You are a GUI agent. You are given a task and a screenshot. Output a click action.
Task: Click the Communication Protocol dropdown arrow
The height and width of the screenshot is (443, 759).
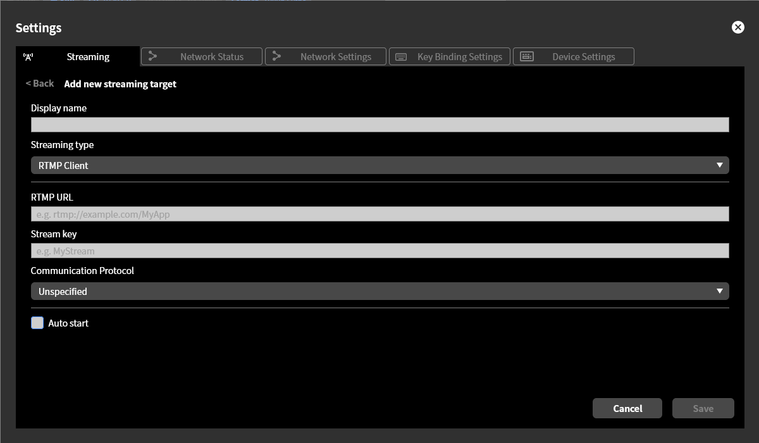pyautogui.click(x=720, y=290)
